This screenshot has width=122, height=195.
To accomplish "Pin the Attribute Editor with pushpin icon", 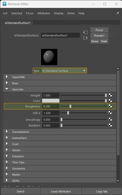I will click(x=118, y=13).
